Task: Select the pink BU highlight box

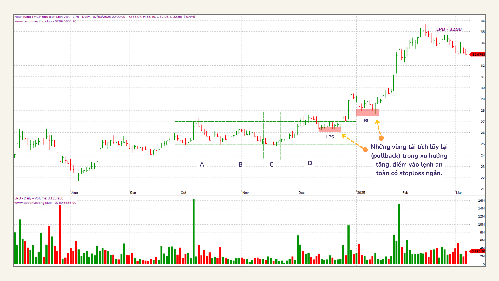Action: (367, 113)
